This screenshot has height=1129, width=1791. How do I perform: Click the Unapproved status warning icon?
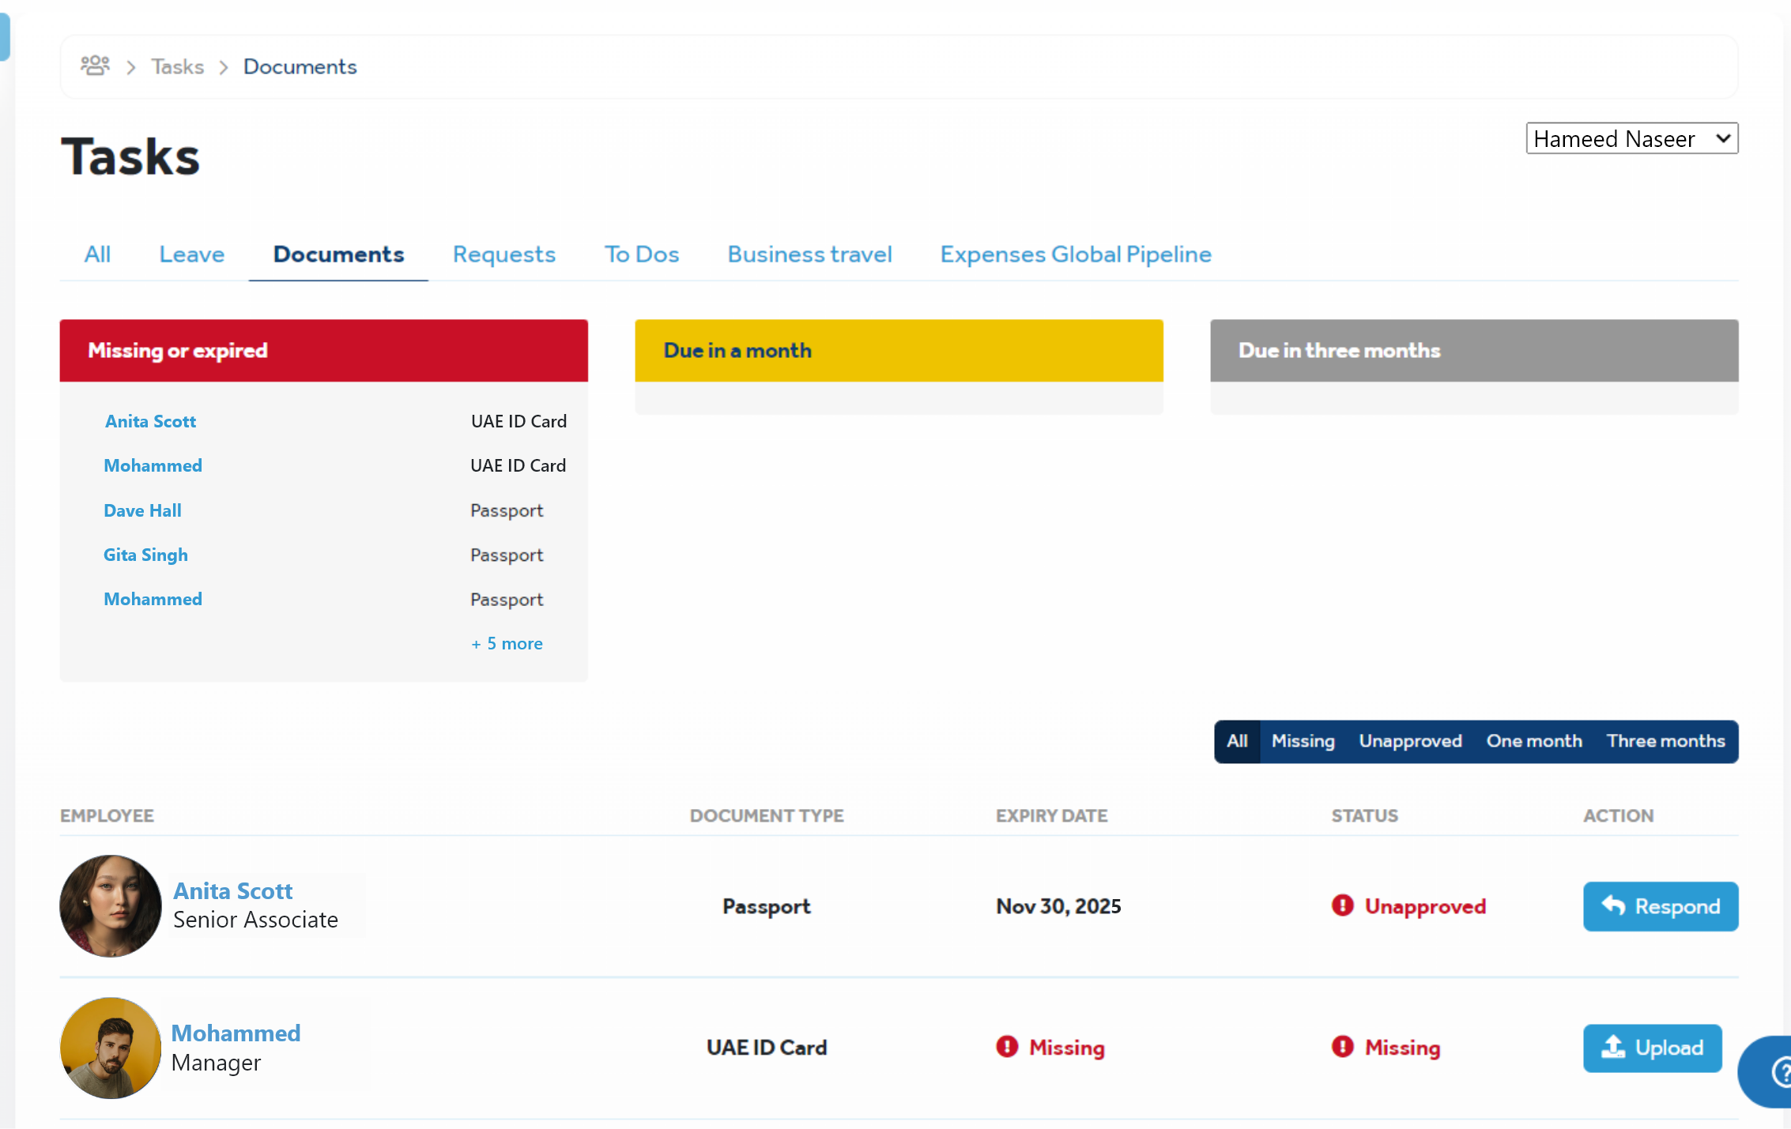tap(1342, 905)
